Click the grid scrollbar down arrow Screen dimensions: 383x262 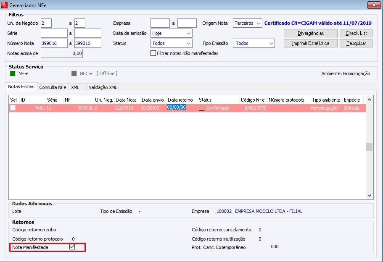(x=369, y=195)
